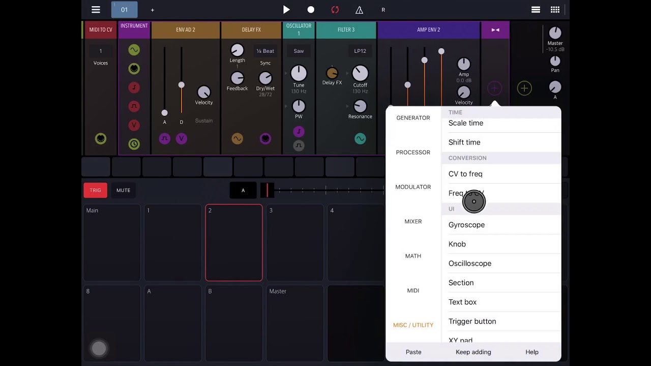Toggle the MUTE button

[x=124, y=190]
